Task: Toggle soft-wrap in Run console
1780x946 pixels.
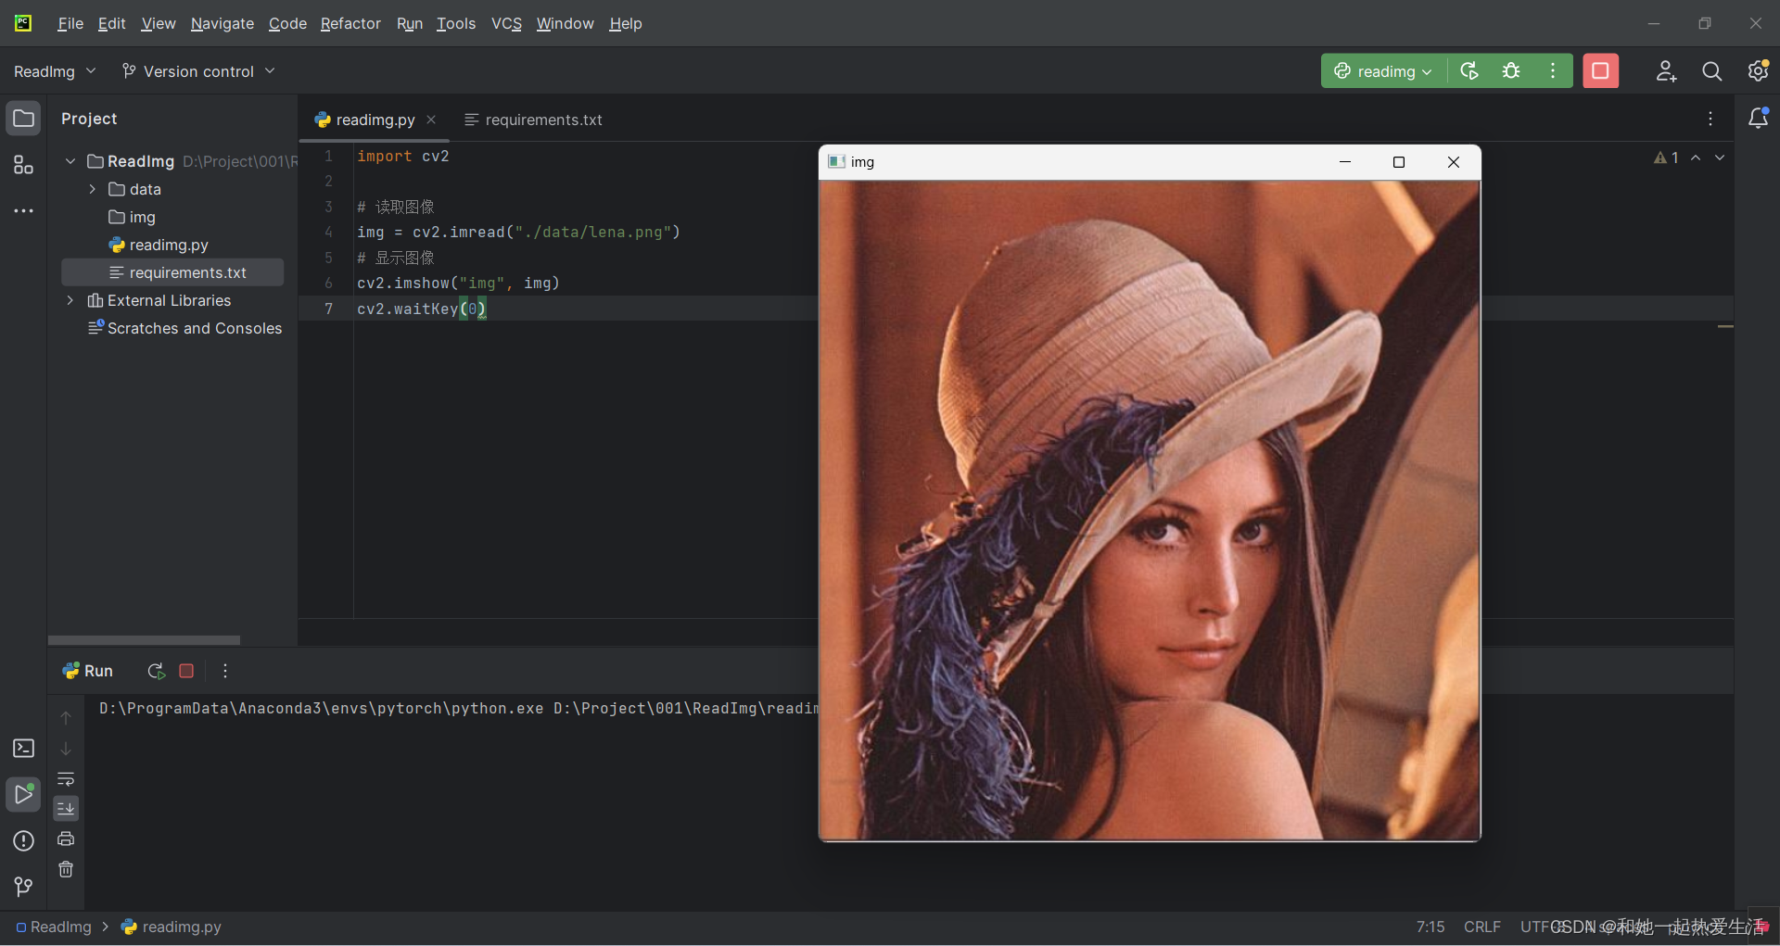Action: 66,778
